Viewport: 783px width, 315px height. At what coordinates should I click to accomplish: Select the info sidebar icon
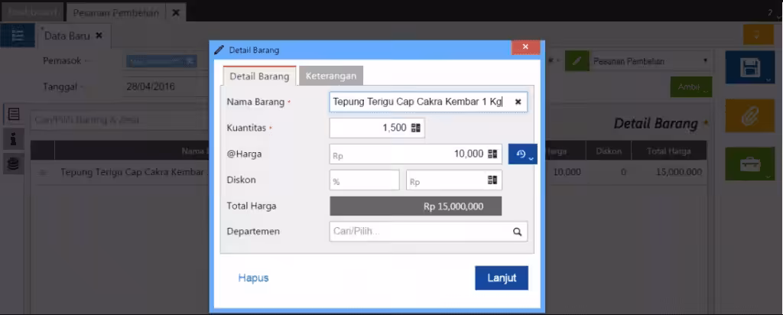pyautogui.click(x=14, y=139)
